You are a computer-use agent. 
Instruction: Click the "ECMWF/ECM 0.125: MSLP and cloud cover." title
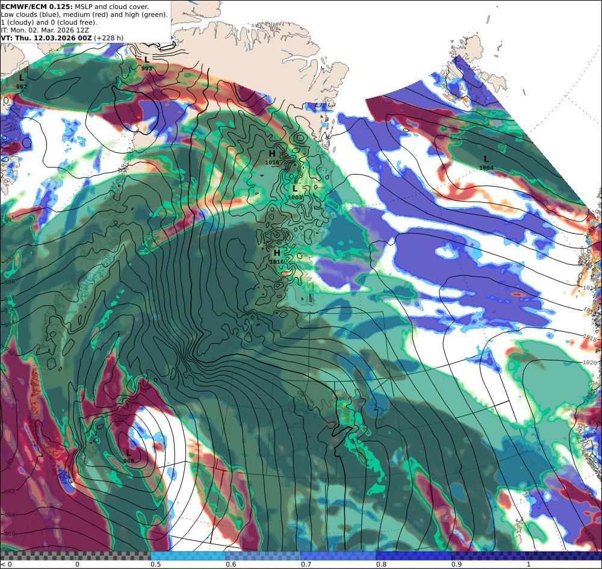click(75, 7)
